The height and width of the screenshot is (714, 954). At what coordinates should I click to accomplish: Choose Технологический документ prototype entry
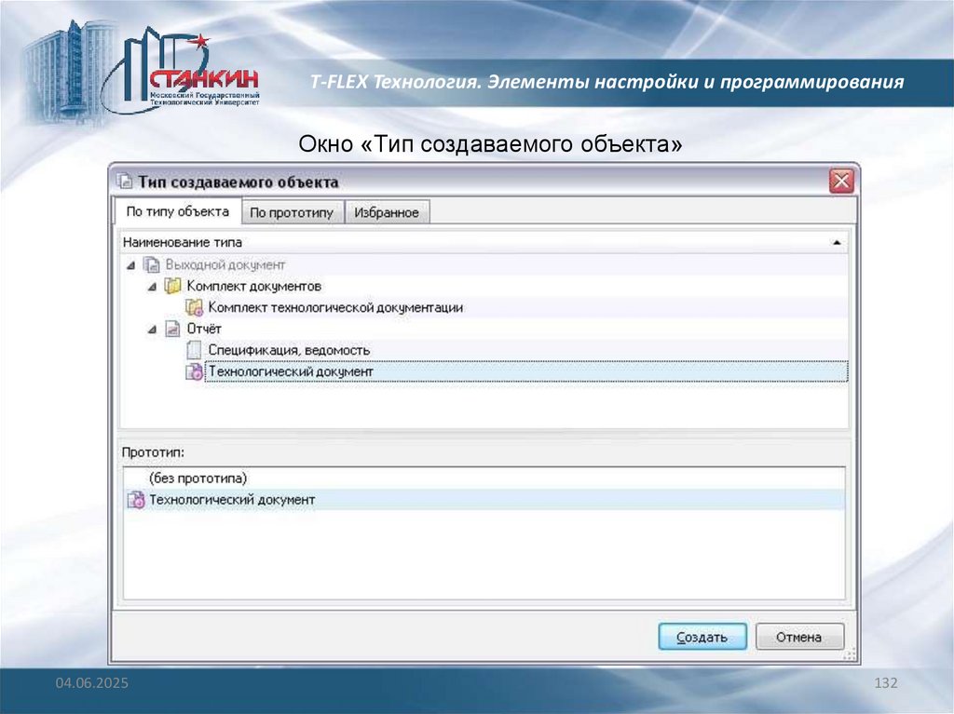pos(484,500)
